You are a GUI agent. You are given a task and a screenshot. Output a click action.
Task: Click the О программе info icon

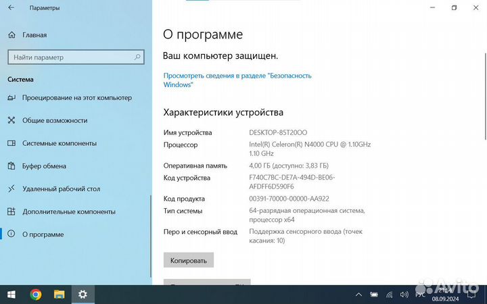click(11, 234)
